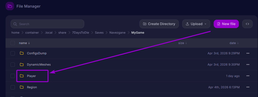Open the ConfigsDump row options menu
Image resolution: width=258 pixels, height=97 pixels.
coord(248,53)
